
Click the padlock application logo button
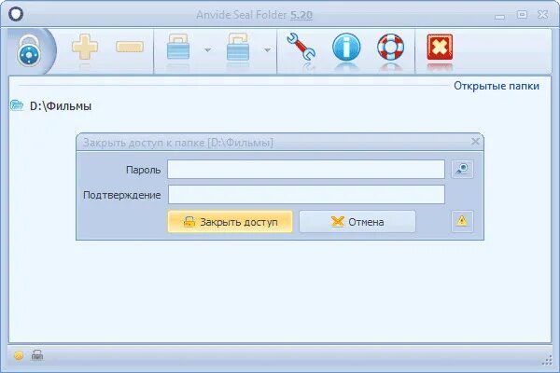click(x=29, y=51)
